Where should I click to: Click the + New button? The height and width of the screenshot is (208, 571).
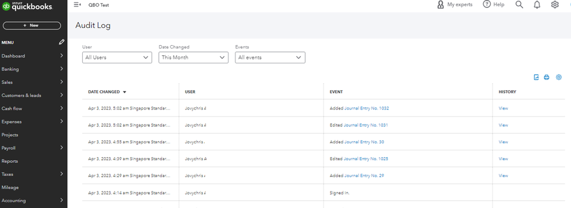pyautogui.click(x=31, y=26)
